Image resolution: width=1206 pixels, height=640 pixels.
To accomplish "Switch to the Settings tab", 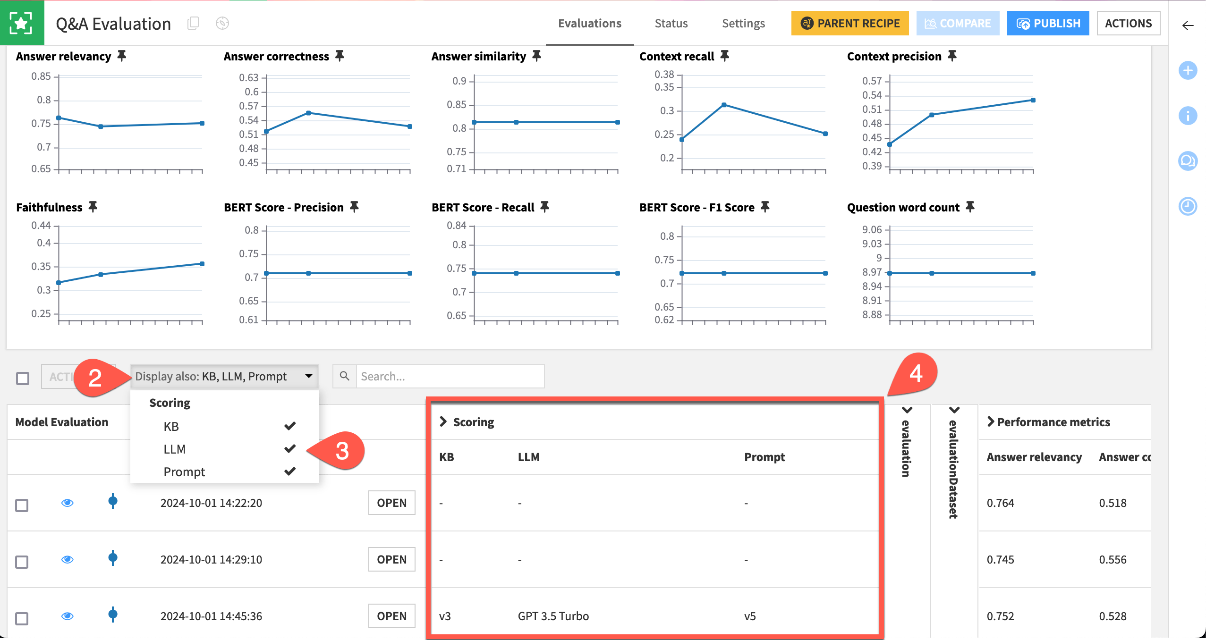I will pyautogui.click(x=743, y=23).
